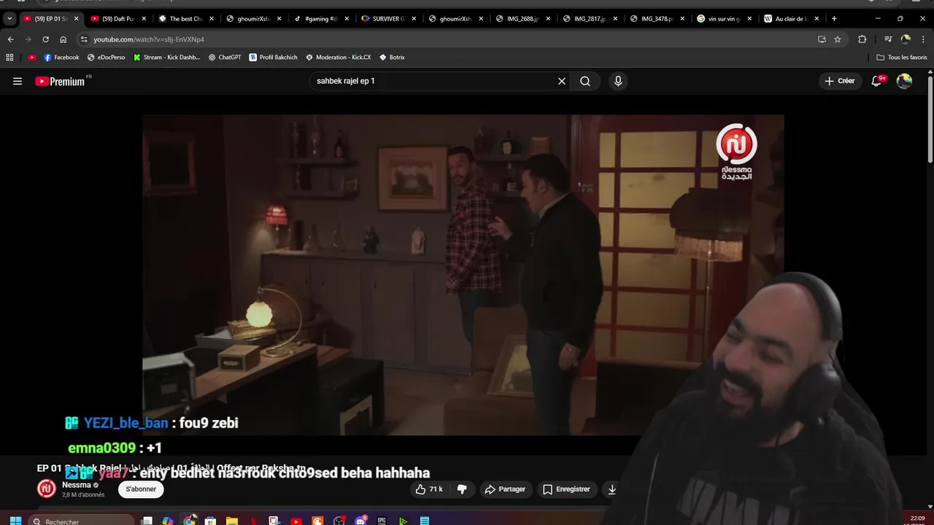Expand the tab search chevron
The image size is (934, 525).
tap(9, 18)
